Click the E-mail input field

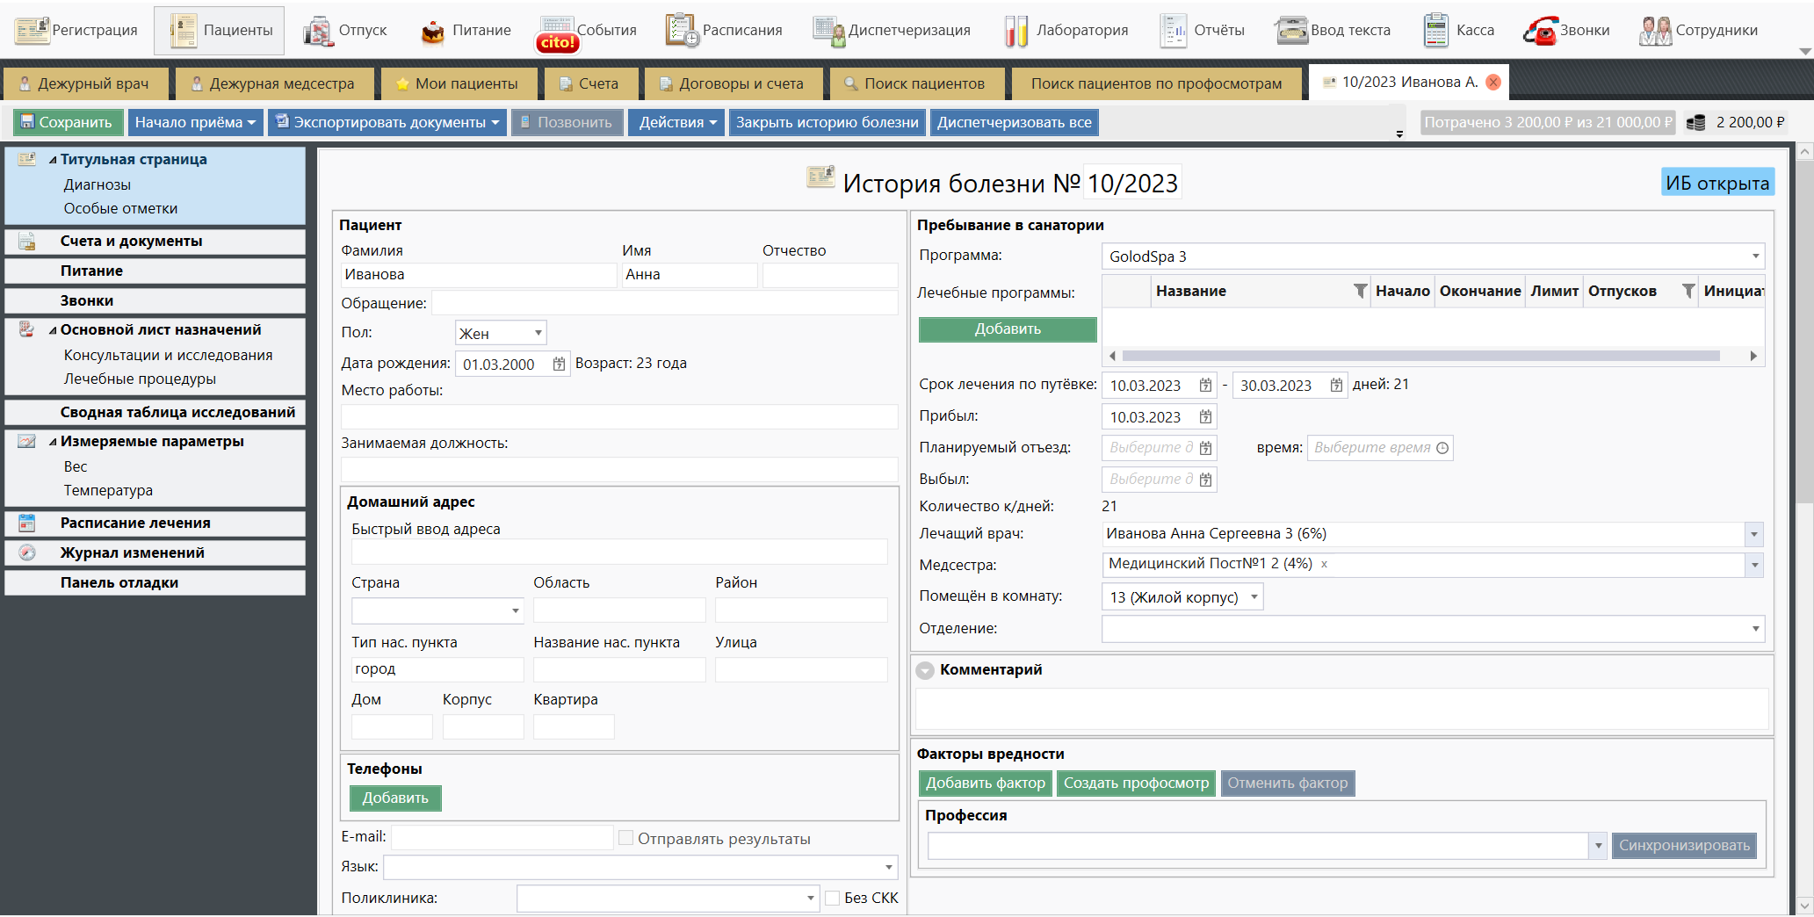[502, 838]
